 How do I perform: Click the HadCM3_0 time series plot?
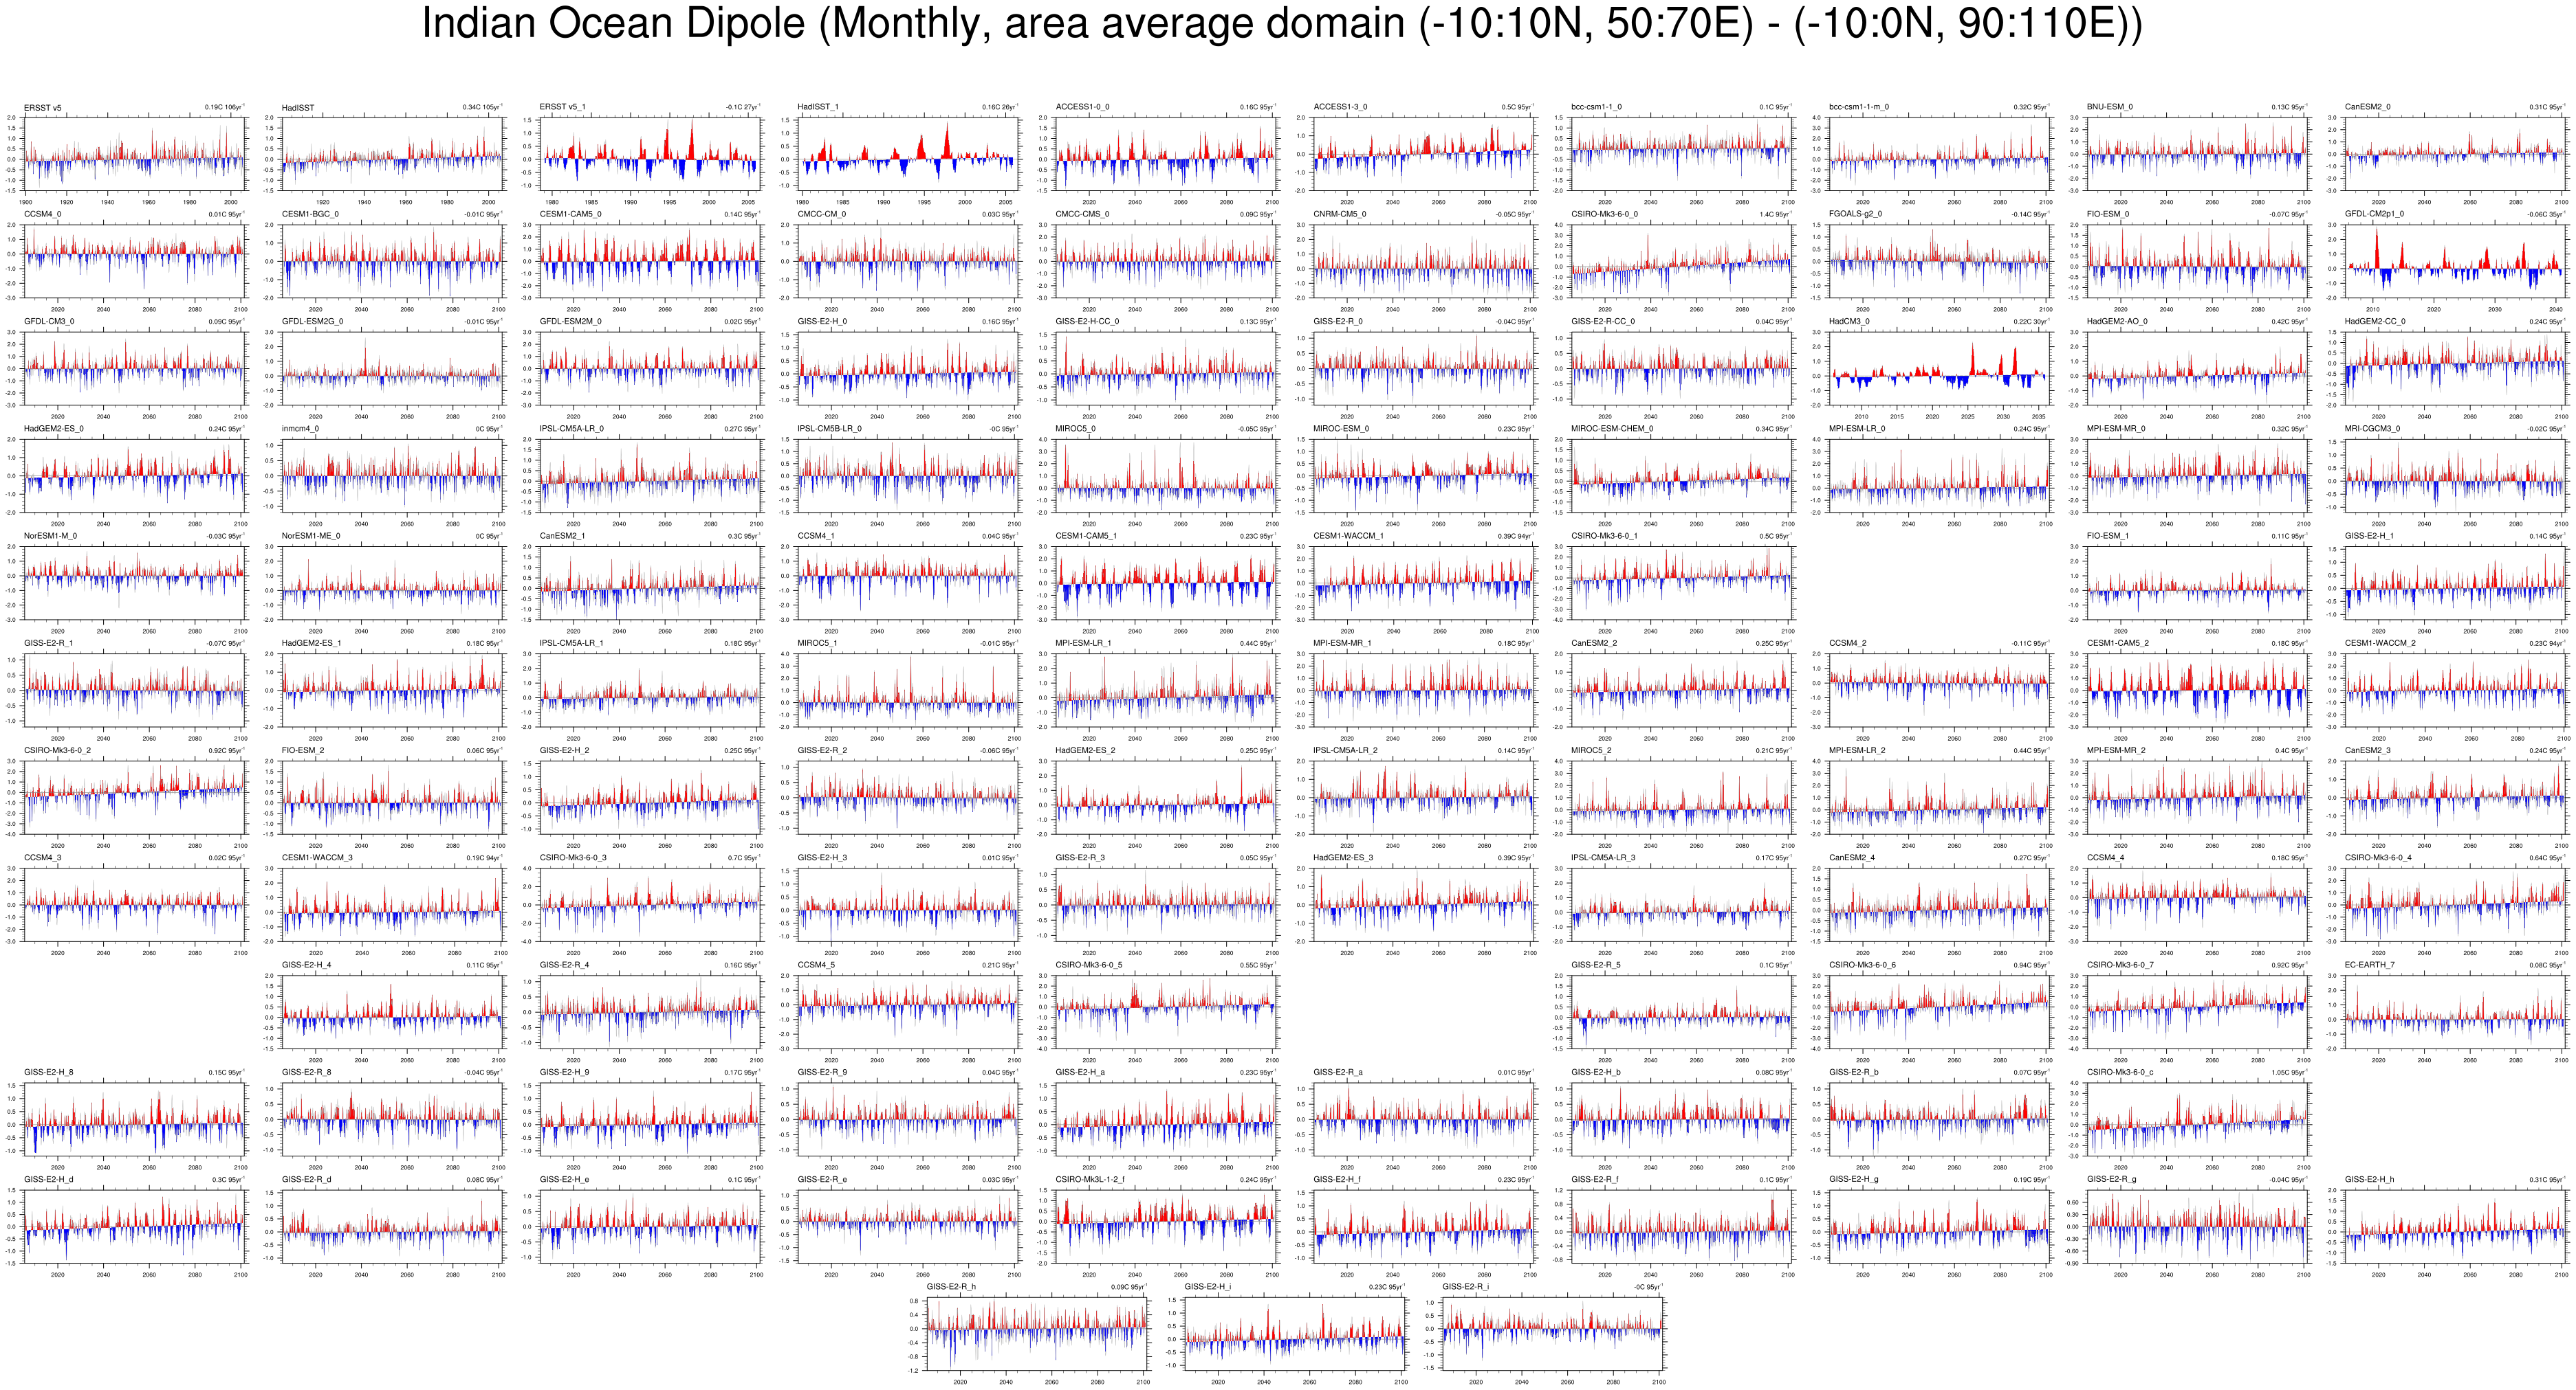[1940, 368]
